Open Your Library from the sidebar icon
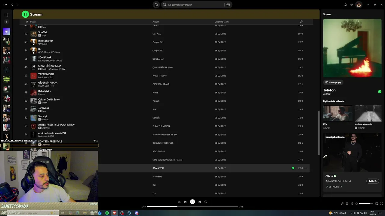385x216 pixels. click(6, 15)
